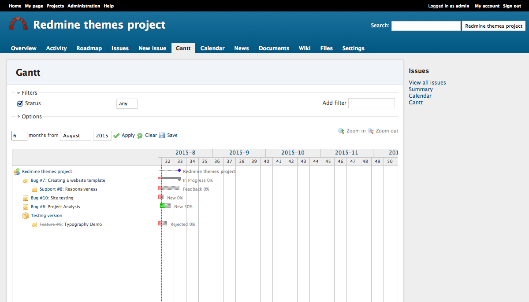Click the Zoom in magnifier icon

(341, 131)
